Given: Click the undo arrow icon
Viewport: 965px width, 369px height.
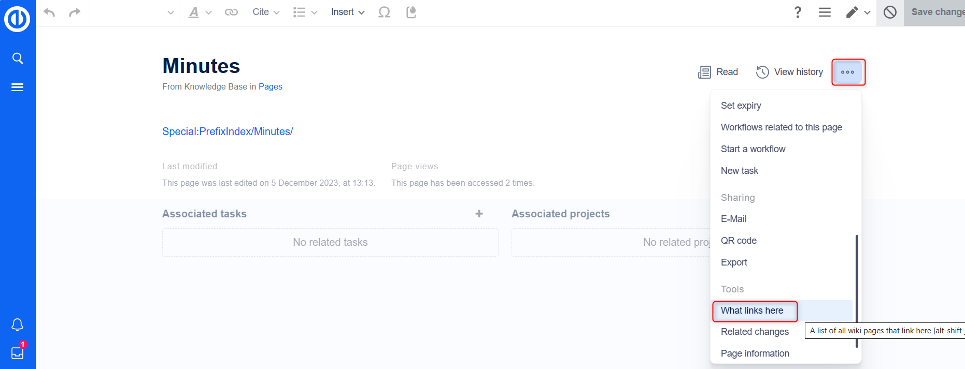Looking at the screenshot, I should pos(49,12).
